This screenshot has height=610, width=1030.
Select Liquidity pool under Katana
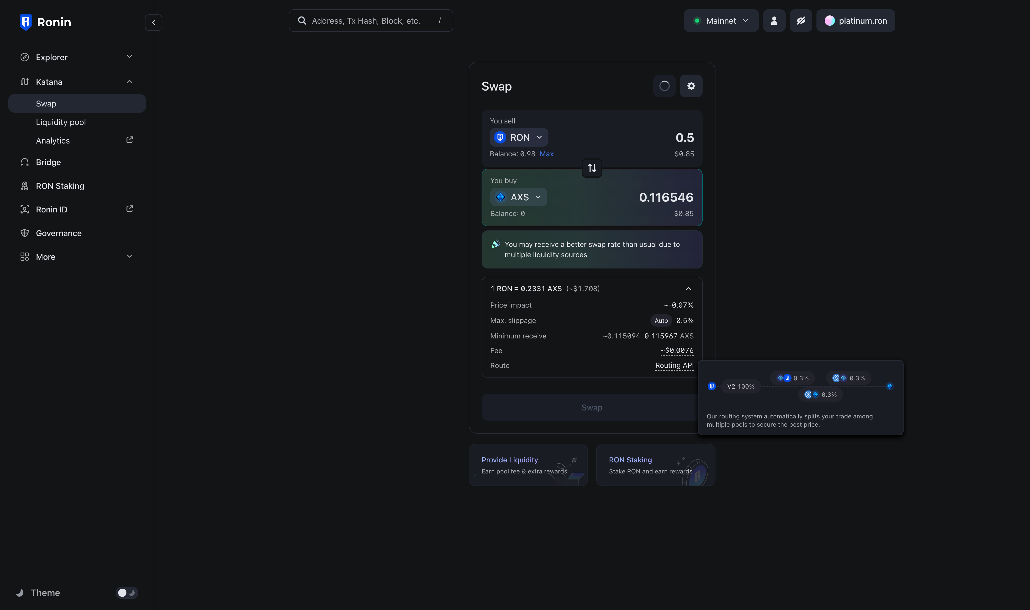(61, 122)
